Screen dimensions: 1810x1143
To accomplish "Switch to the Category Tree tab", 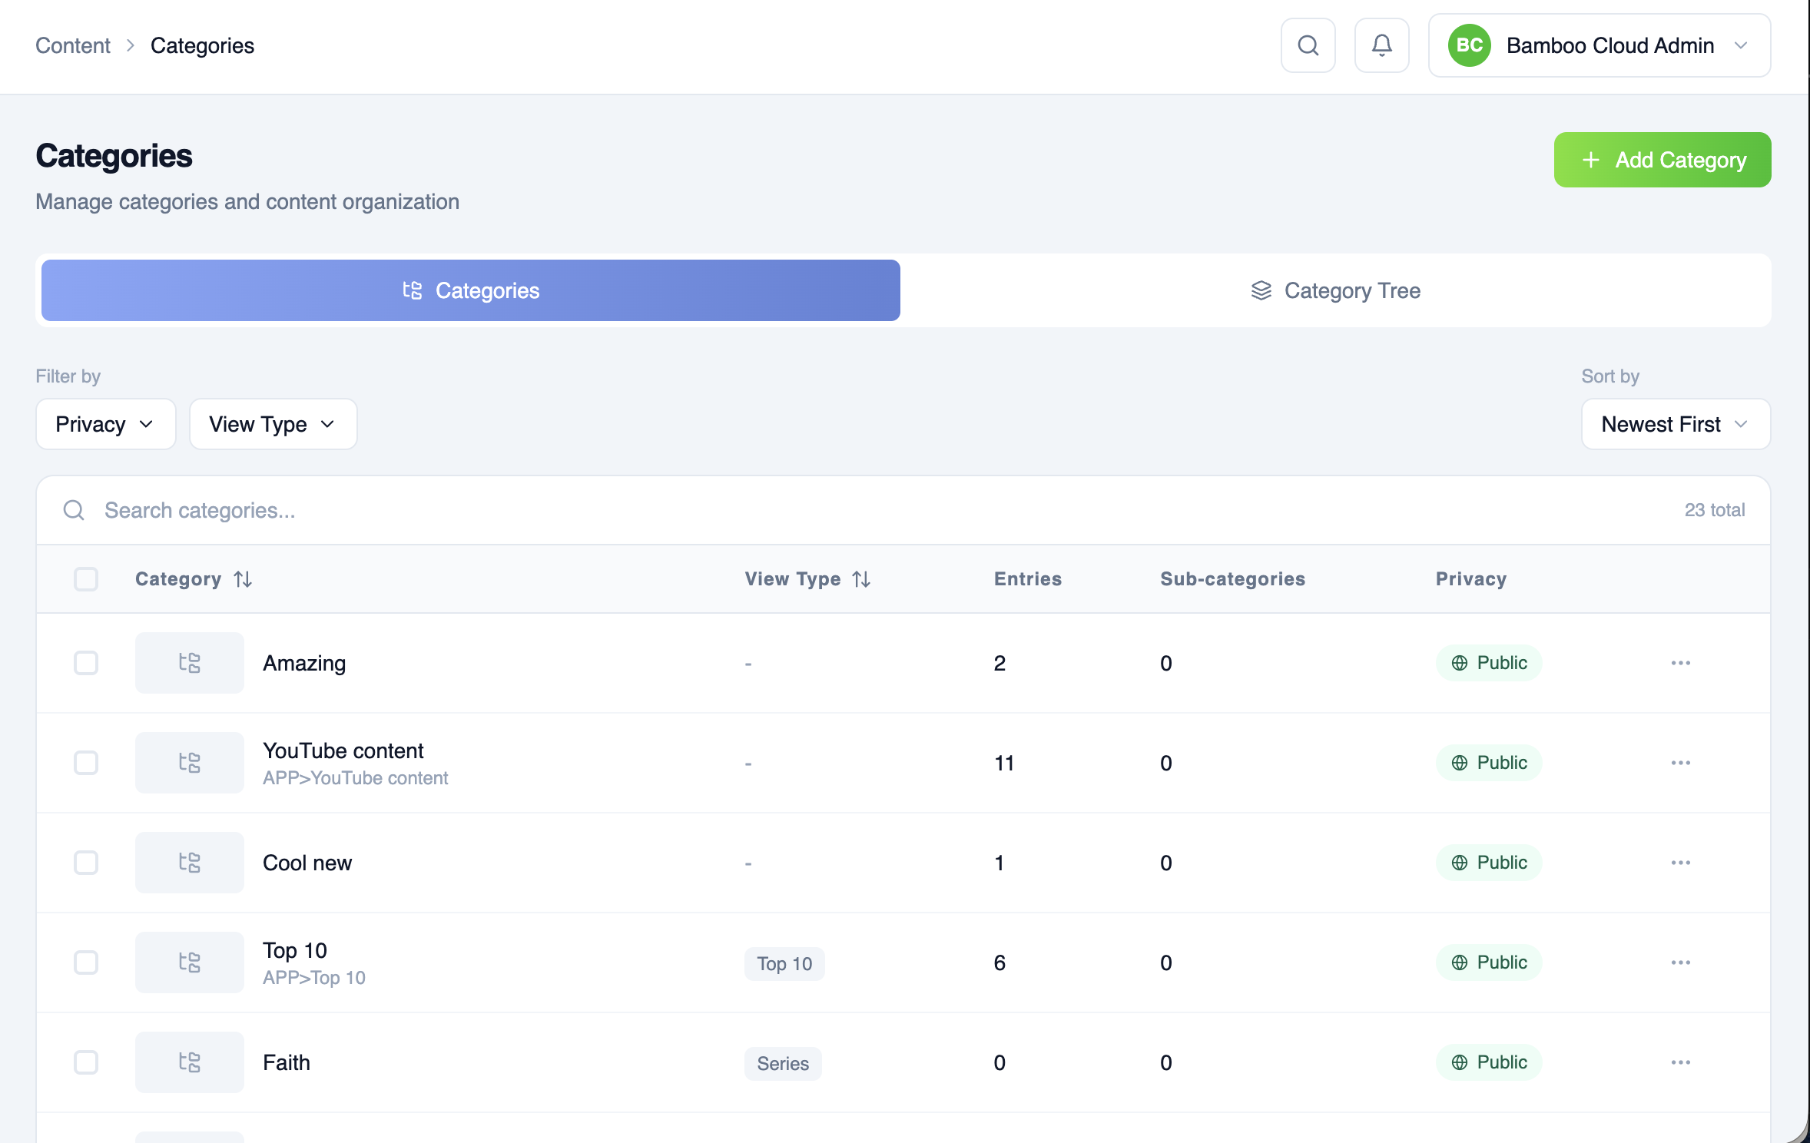I will point(1335,290).
